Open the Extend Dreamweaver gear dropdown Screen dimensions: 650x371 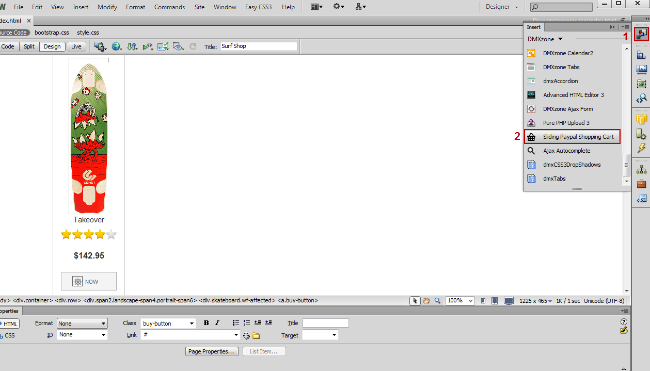coord(339,7)
